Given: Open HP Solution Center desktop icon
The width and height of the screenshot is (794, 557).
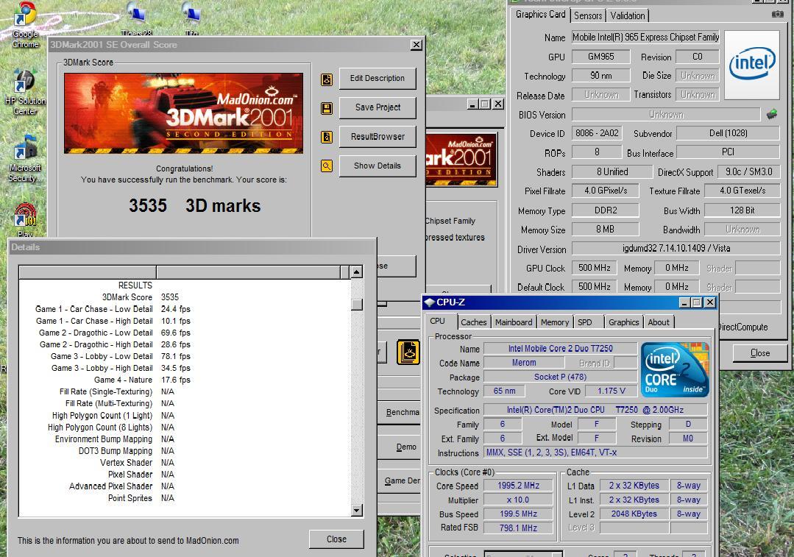Looking at the screenshot, I should 24,91.
